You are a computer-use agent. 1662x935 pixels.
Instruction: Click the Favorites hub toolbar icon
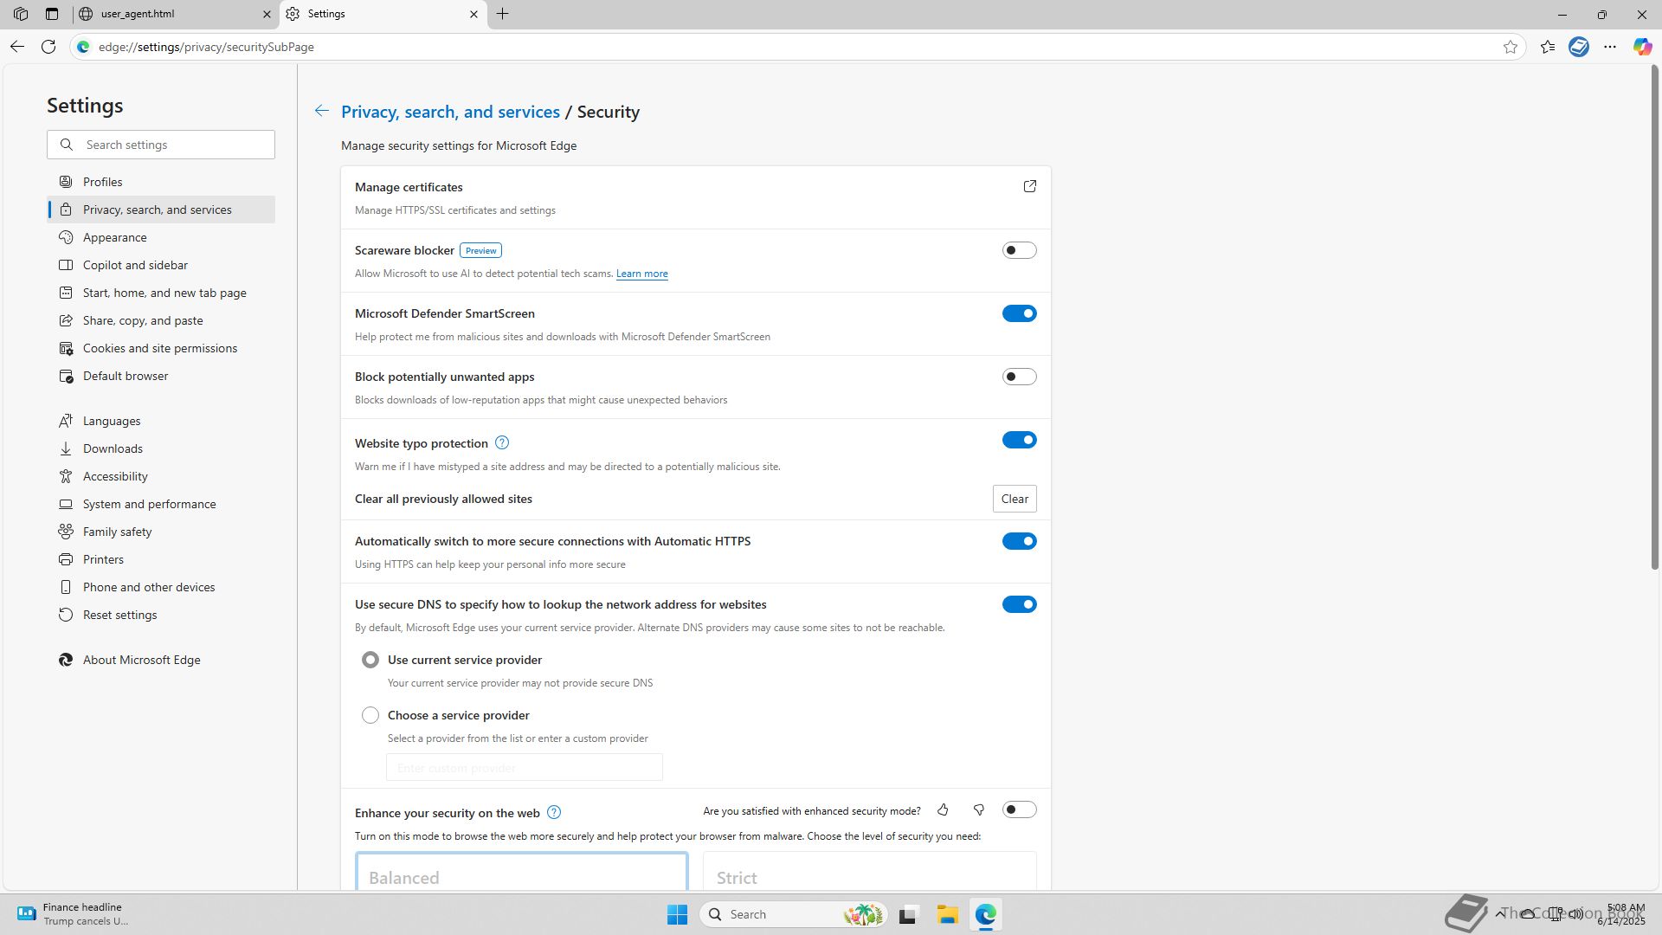point(1548,47)
